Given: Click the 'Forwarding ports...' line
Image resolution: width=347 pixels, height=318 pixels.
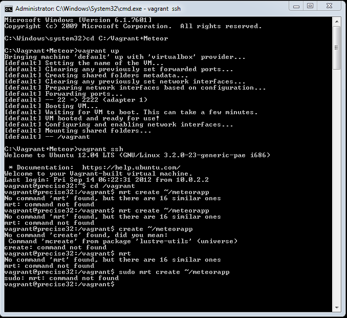Looking at the screenshot, I should (63, 94).
